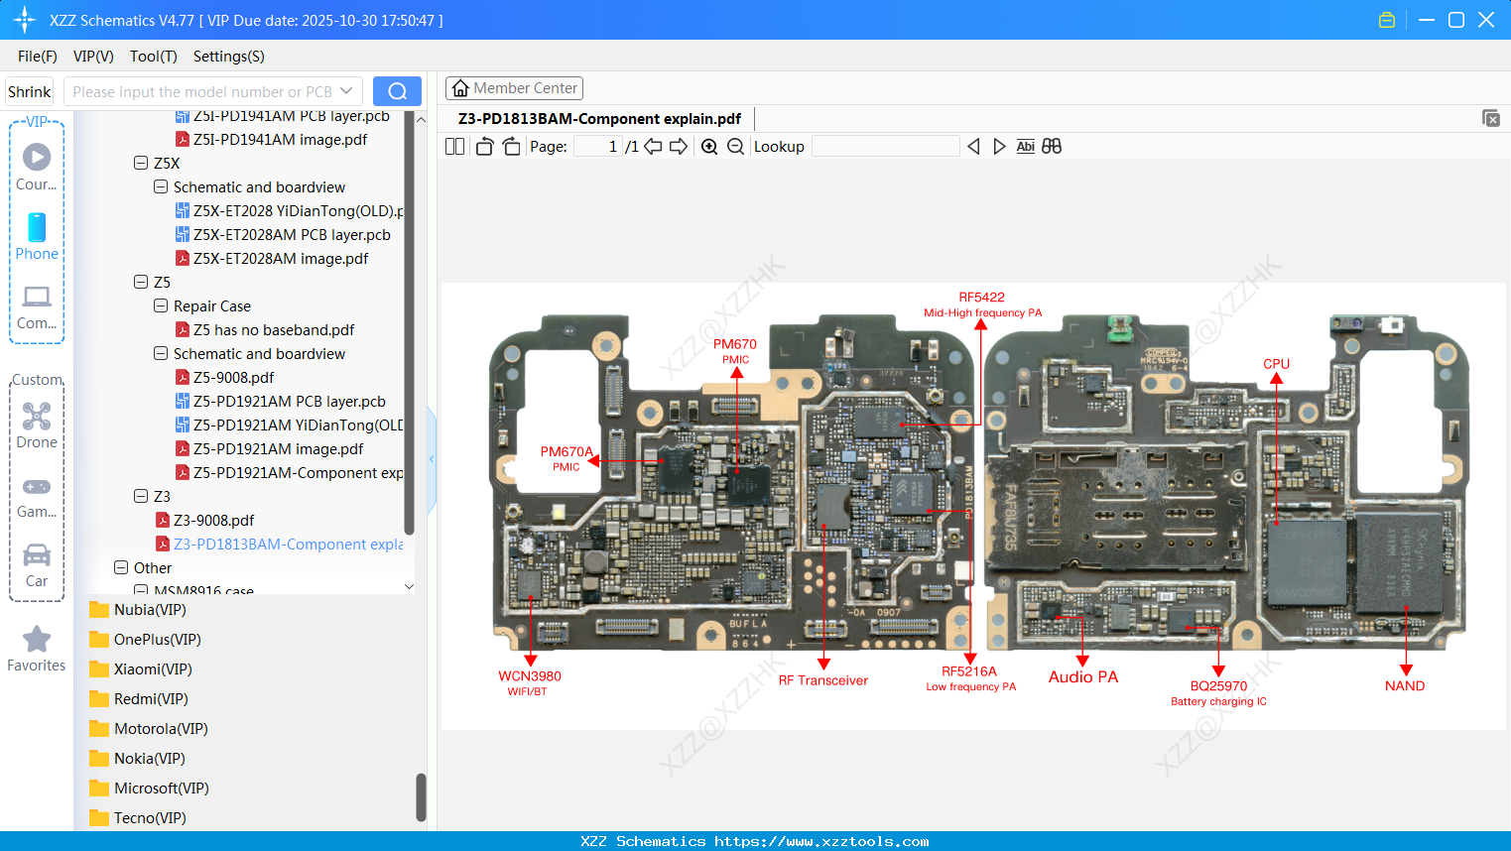Click the blue search button
The width and height of the screenshot is (1511, 851).
pyautogui.click(x=397, y=91)
